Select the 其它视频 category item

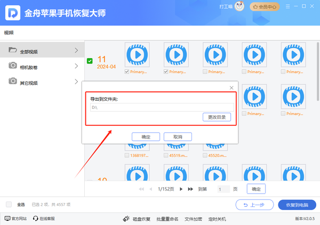click(x=42, y=82)
